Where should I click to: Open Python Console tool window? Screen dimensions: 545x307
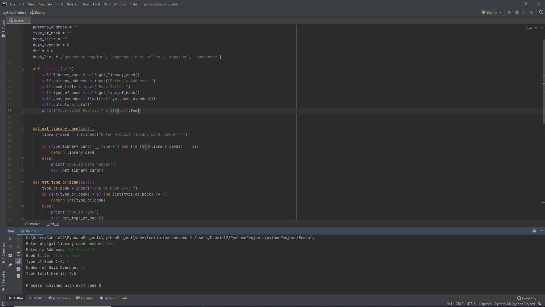(x=114, y=298)
